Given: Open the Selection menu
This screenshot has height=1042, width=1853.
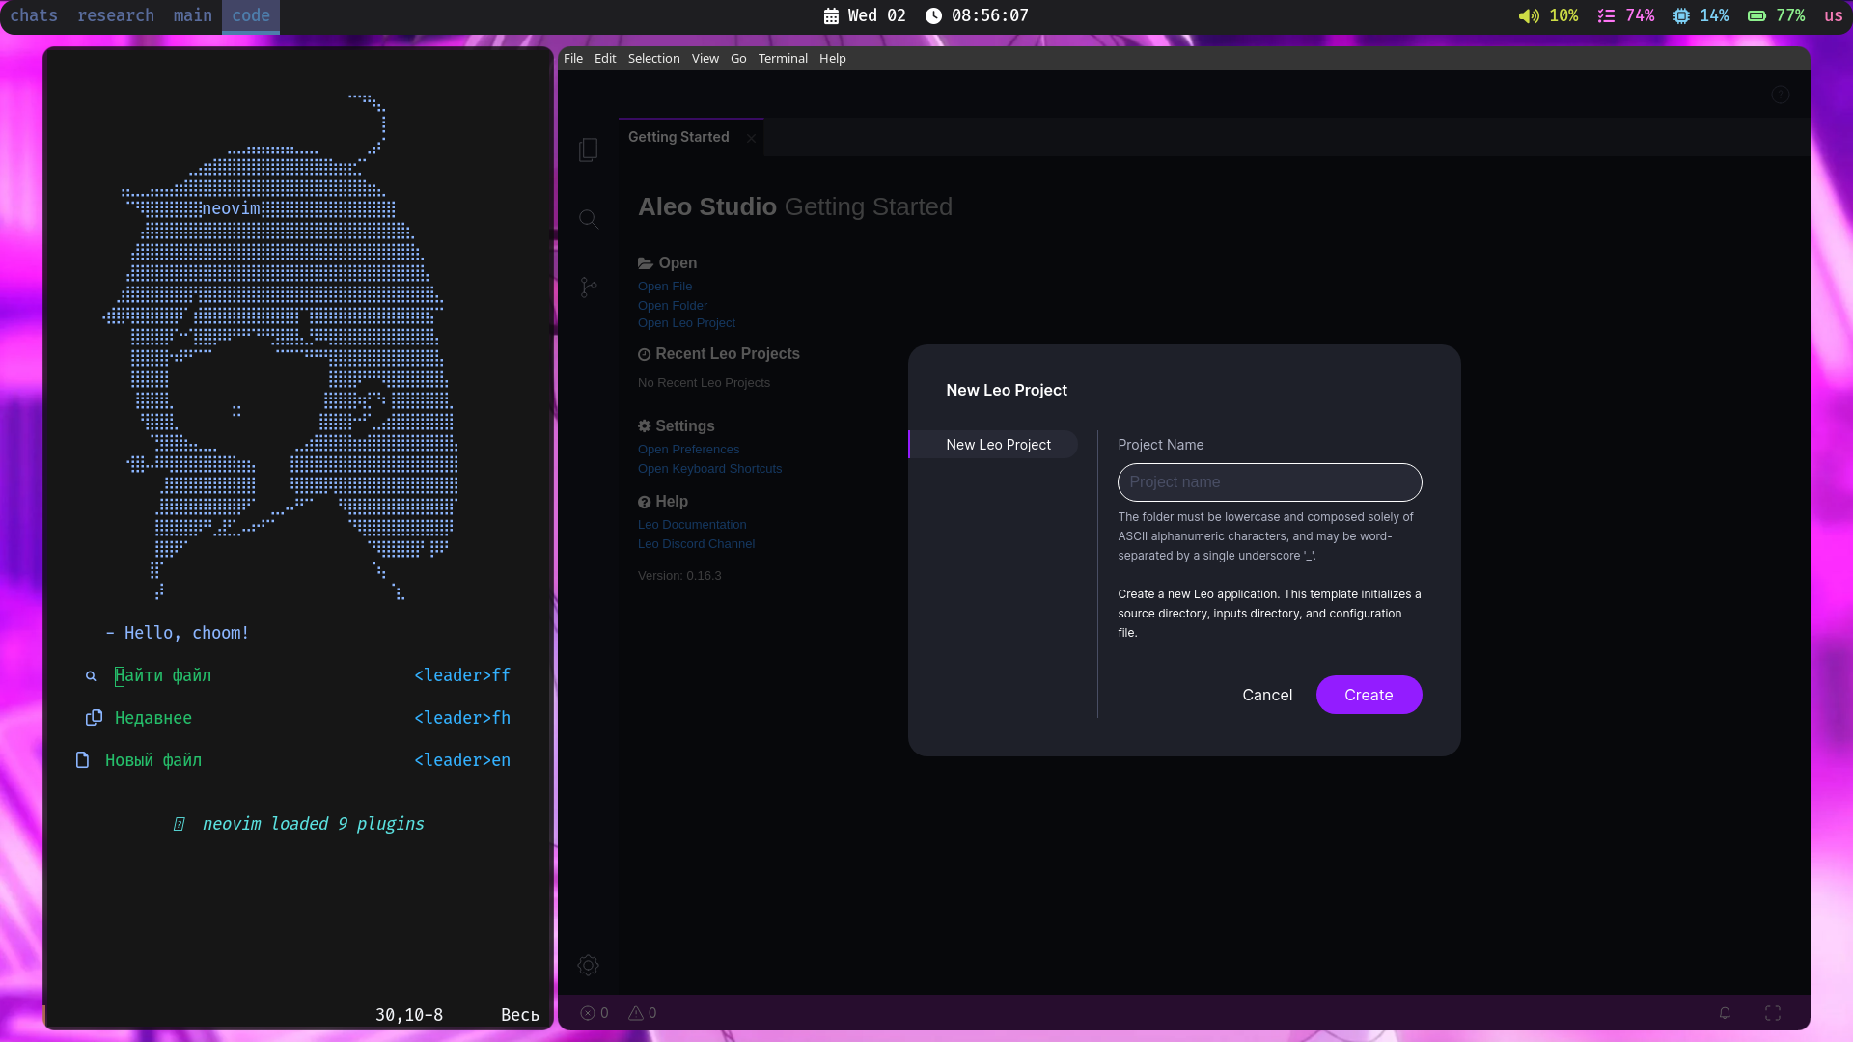Looking at the screenshot, I should [653, 59].
